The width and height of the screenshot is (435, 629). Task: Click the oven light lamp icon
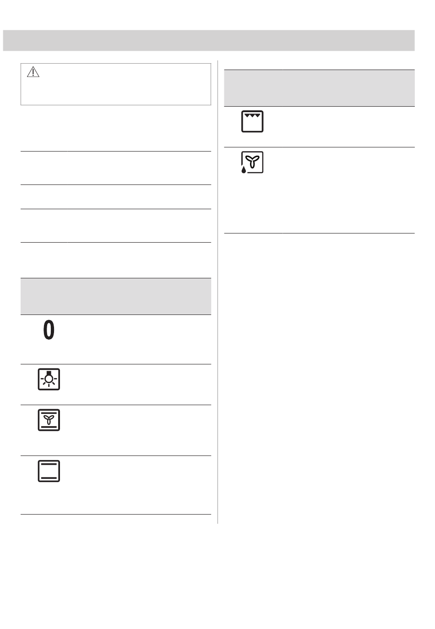49,379
